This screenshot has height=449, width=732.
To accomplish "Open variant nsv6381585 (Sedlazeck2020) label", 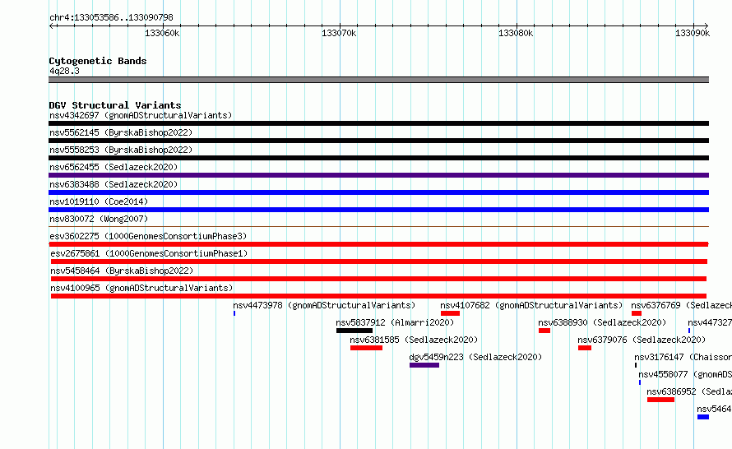I will (x=414, y=340).
